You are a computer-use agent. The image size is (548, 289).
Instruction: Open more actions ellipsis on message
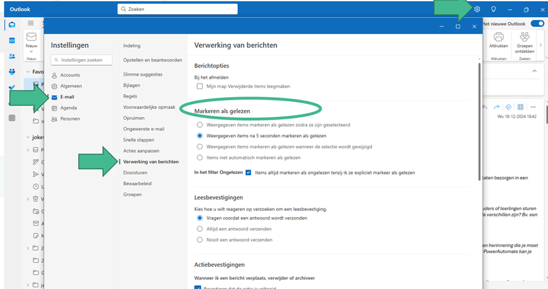(533, 107)
